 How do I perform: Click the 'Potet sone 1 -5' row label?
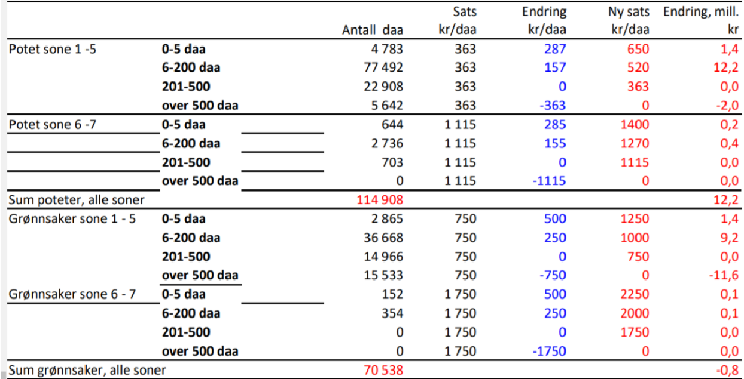[x=53, y=49]
